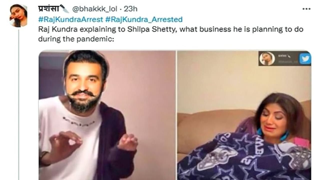Follow the #RajKundra_Arrested hashtag
Image resolution: width=320 pixels, height=180 pixels.
point(142,19)
